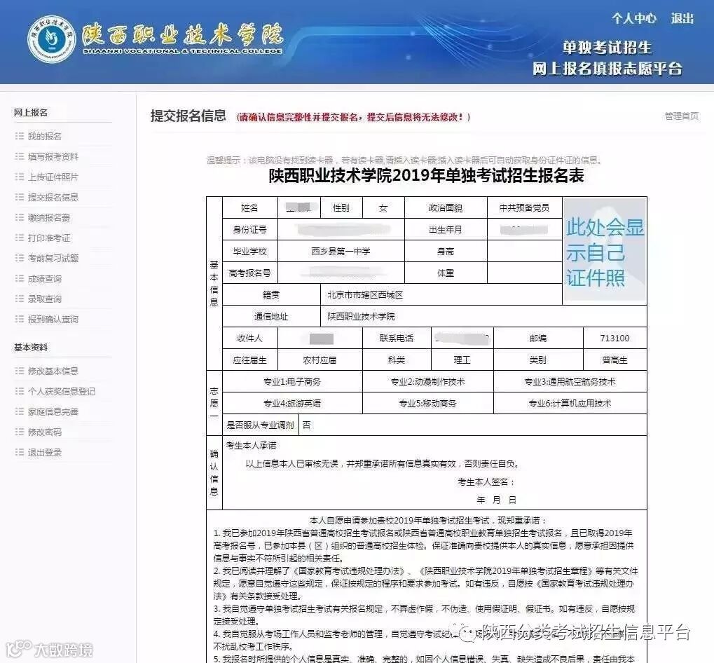Image resolution: width=714 pixels, height=663 pixels.
Task: Click the 基本资料 sidebar section heading
Action: coord(31,348)
